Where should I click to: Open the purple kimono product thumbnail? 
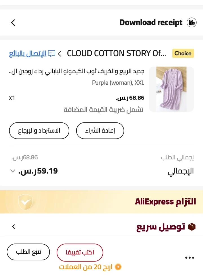171,89
